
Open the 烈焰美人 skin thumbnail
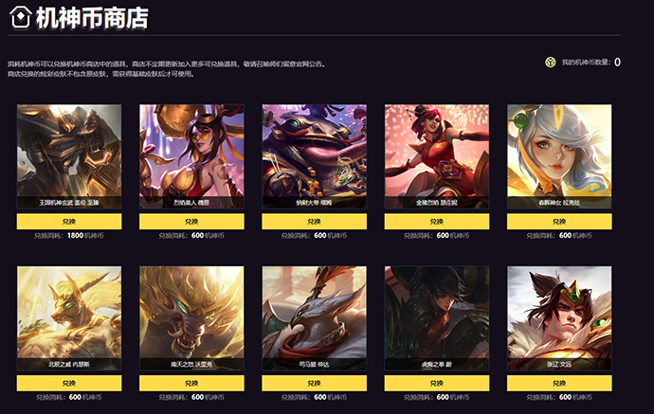pyautogui.click(x=191, y=156)
